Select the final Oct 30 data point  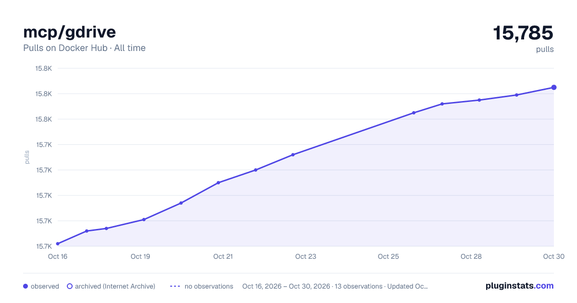click(x=554, y=87)
